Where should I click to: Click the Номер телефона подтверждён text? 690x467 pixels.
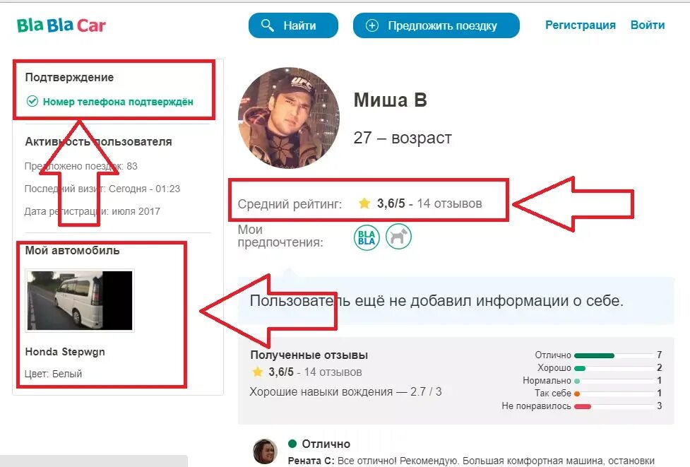[118, 102]
